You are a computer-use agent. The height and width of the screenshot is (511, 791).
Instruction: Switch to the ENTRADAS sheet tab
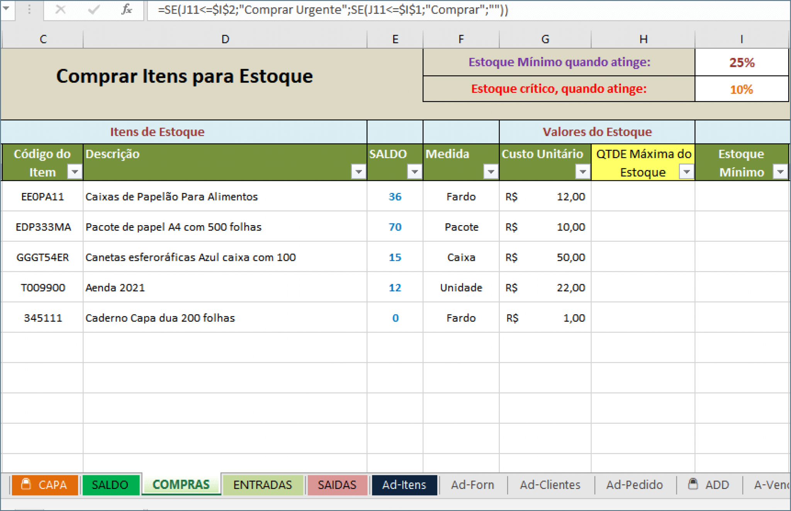coord(263,485)
